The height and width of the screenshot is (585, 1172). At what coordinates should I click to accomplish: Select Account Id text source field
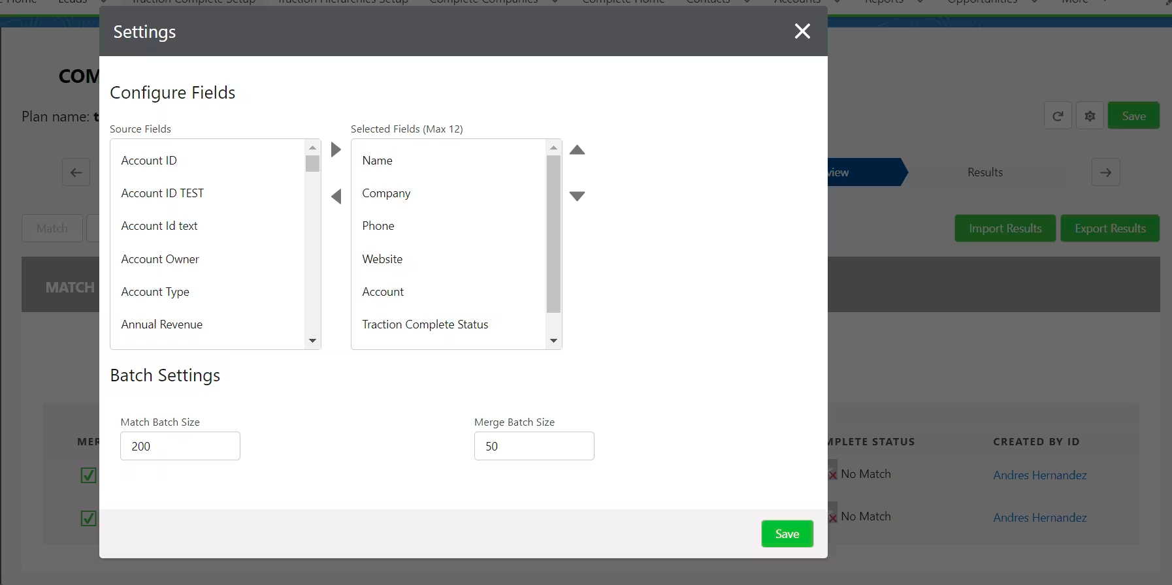coord(208,226)
